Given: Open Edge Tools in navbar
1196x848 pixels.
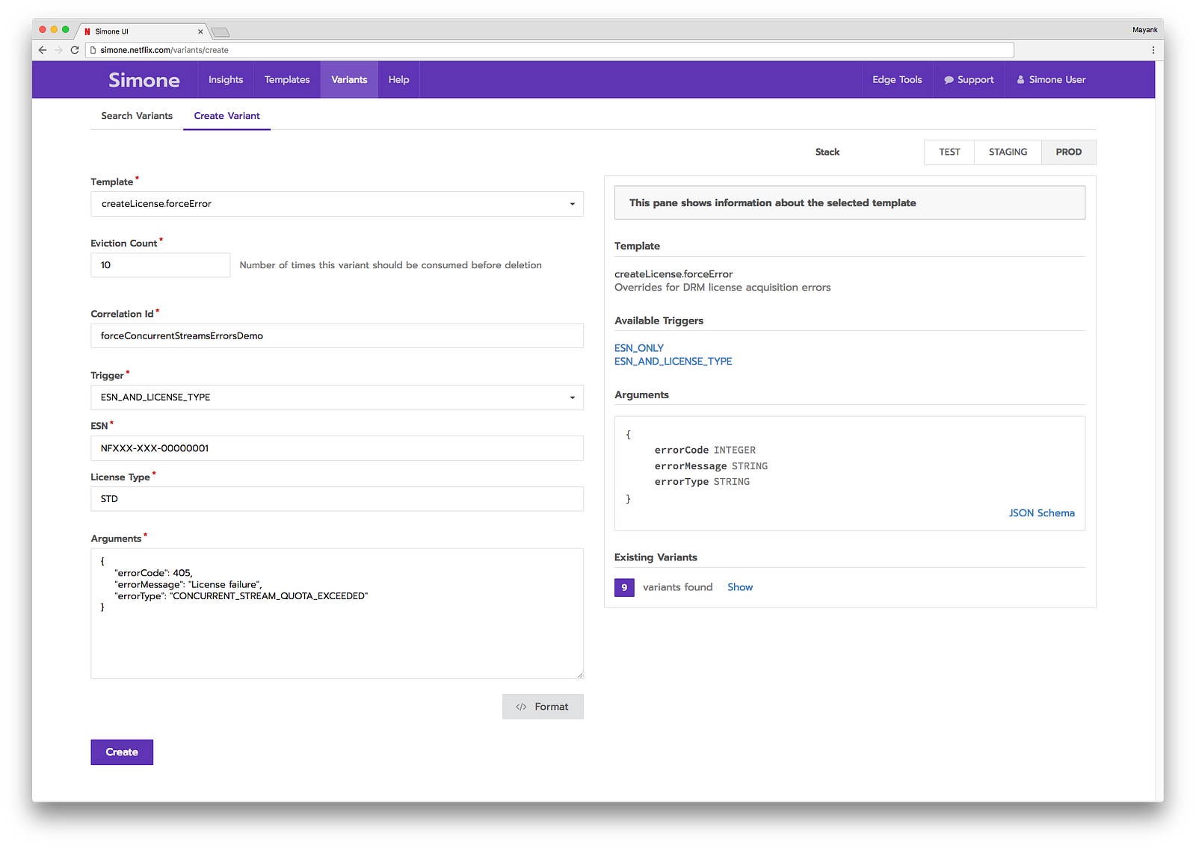Looking at the screenshot, I should pos(897,80).
